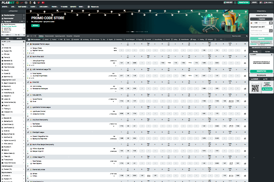The width and height of the screenshot is (274, 182).
Task: Click the green REGISTRATION header button
Action: point(243,2)
